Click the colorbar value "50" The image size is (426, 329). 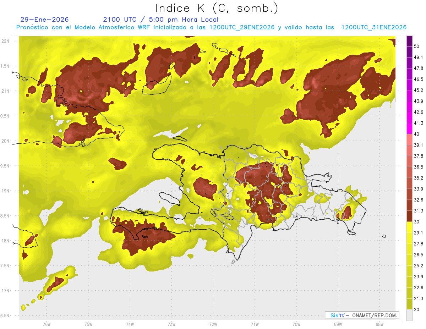(416, 46)
